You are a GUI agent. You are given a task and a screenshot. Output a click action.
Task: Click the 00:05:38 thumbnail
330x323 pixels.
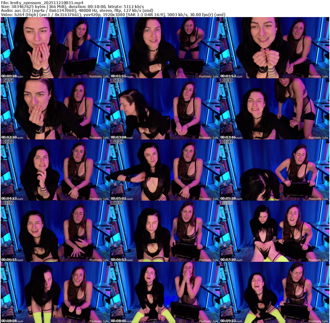[274, 170]
